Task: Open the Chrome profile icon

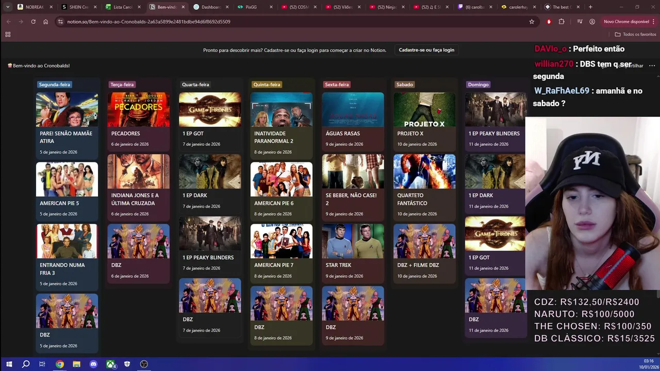Action: click(x=592, y=22)
